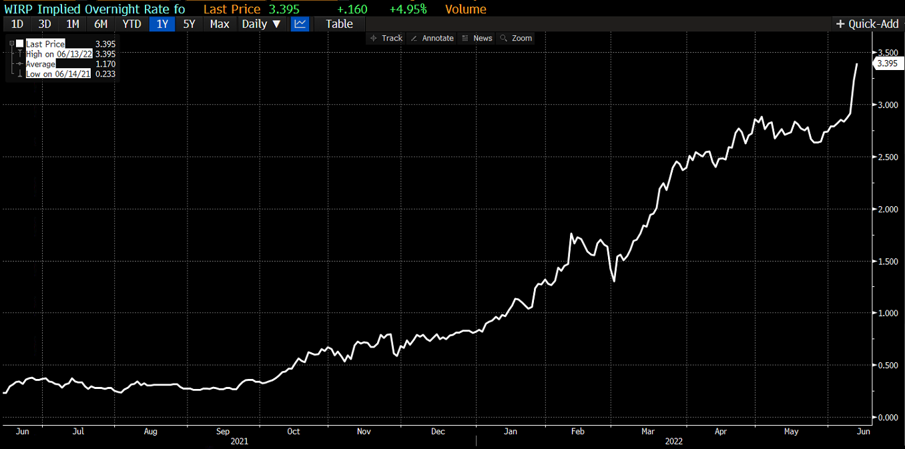Enable the Track crosshair tool

pos(386,38)
